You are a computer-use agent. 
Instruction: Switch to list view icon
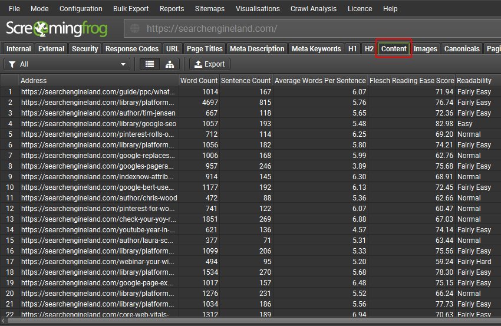(x=150, y=64)
